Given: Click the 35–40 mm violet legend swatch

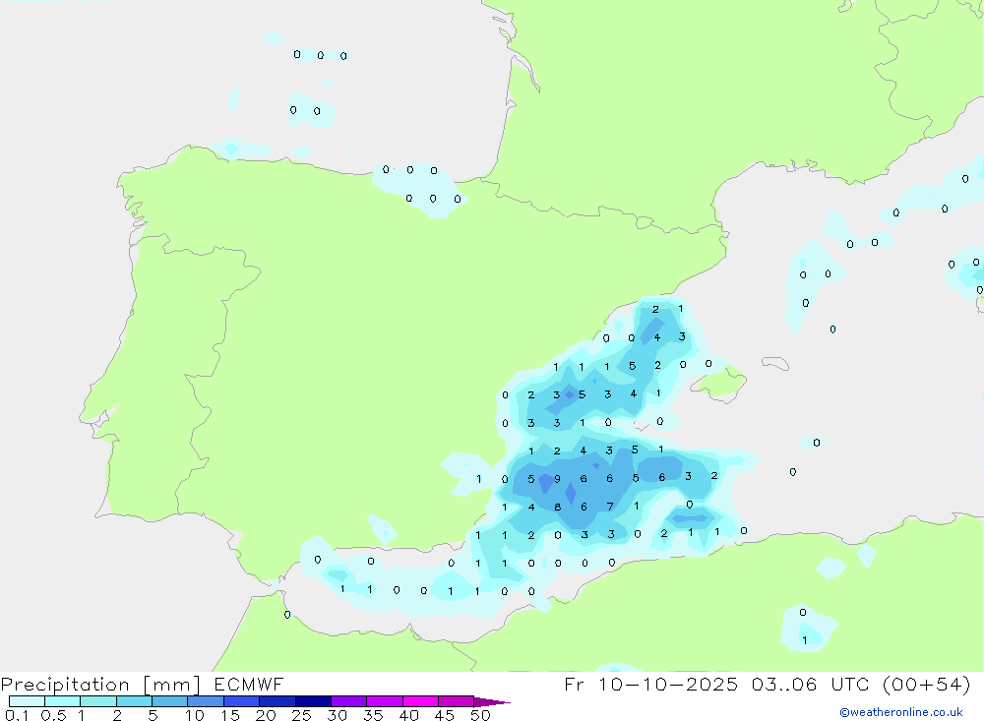Looking at the screenshot, I should click(384, 701).
